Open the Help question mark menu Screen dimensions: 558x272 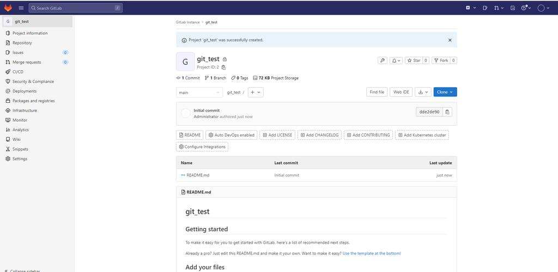pyautogui.click(x=526, y=8)
